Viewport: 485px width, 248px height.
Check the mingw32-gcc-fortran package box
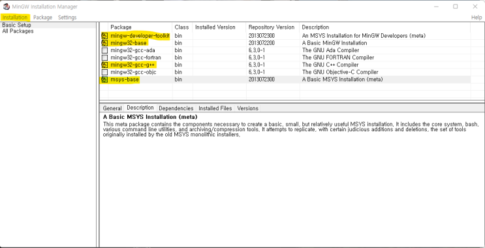(x=104, y=57)
